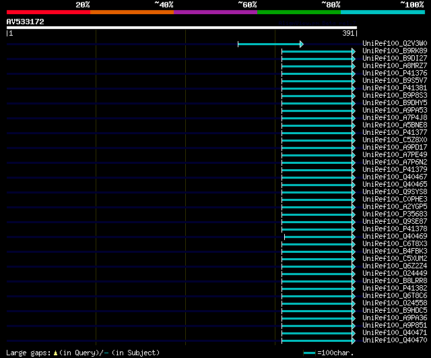Click the red 20% legend segment
431x358 pixels.
(x=48, y=12)
